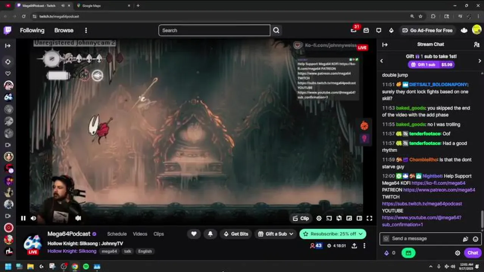Open the patreon.com/mega64 link in chat
The height and width of the screenshot is (272, 484).
pos(439,190)
